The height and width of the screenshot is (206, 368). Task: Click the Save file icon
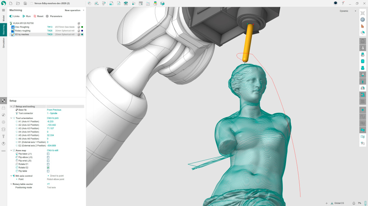(x=24, y=3)
